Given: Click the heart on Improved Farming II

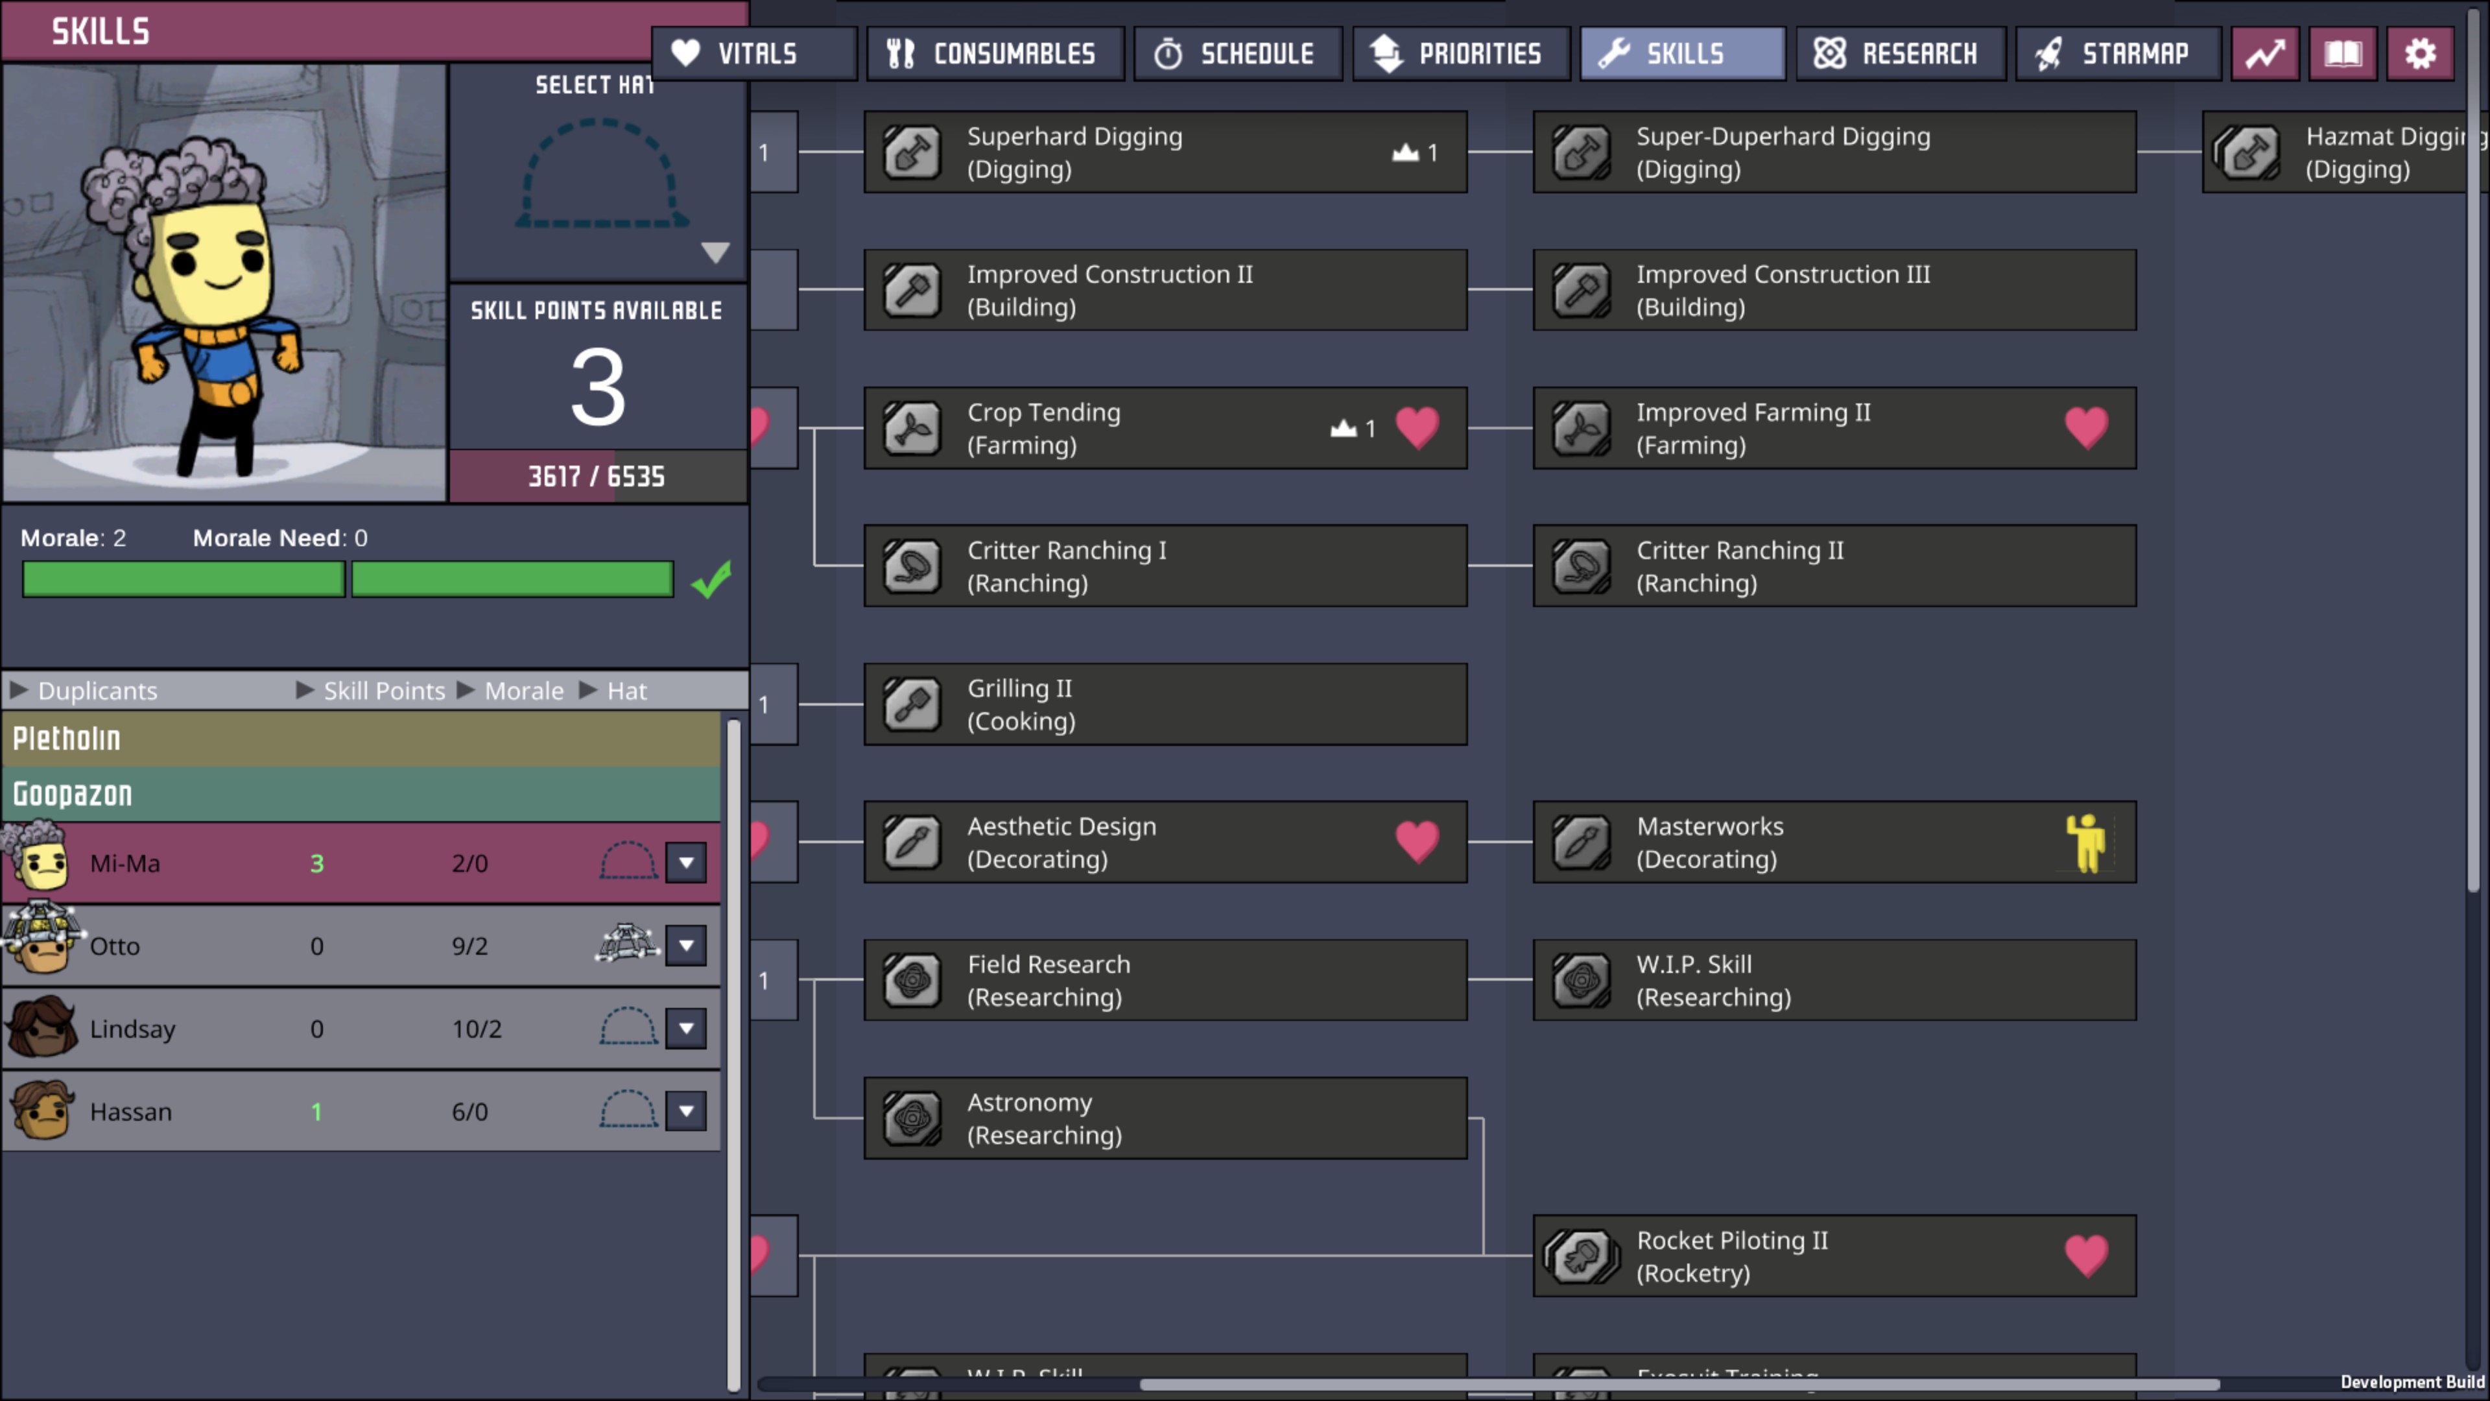Looking at the screenshot, I should click(2086, 428).
